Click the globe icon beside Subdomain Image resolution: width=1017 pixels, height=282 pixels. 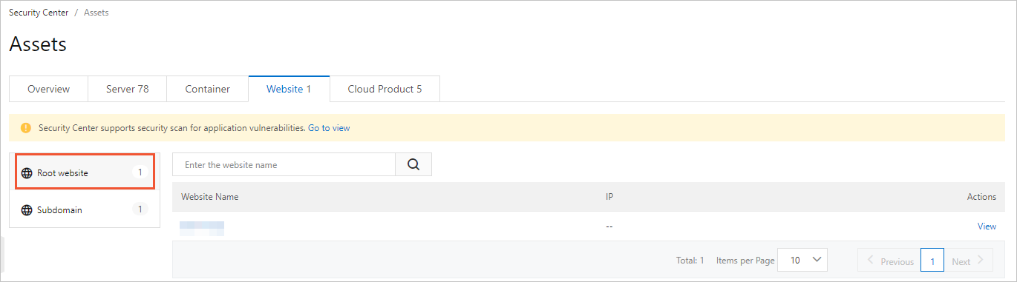(27, 210)
